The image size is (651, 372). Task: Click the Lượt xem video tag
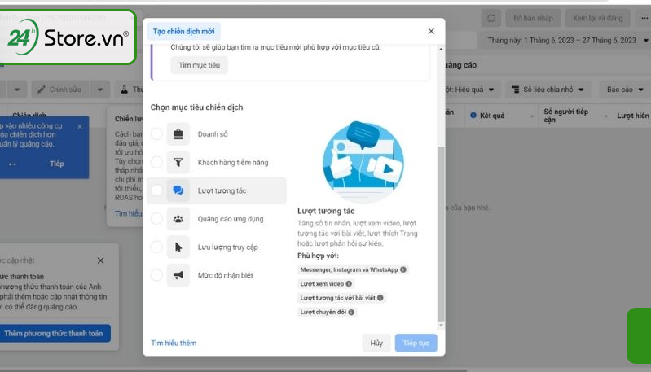pos(326,283)
